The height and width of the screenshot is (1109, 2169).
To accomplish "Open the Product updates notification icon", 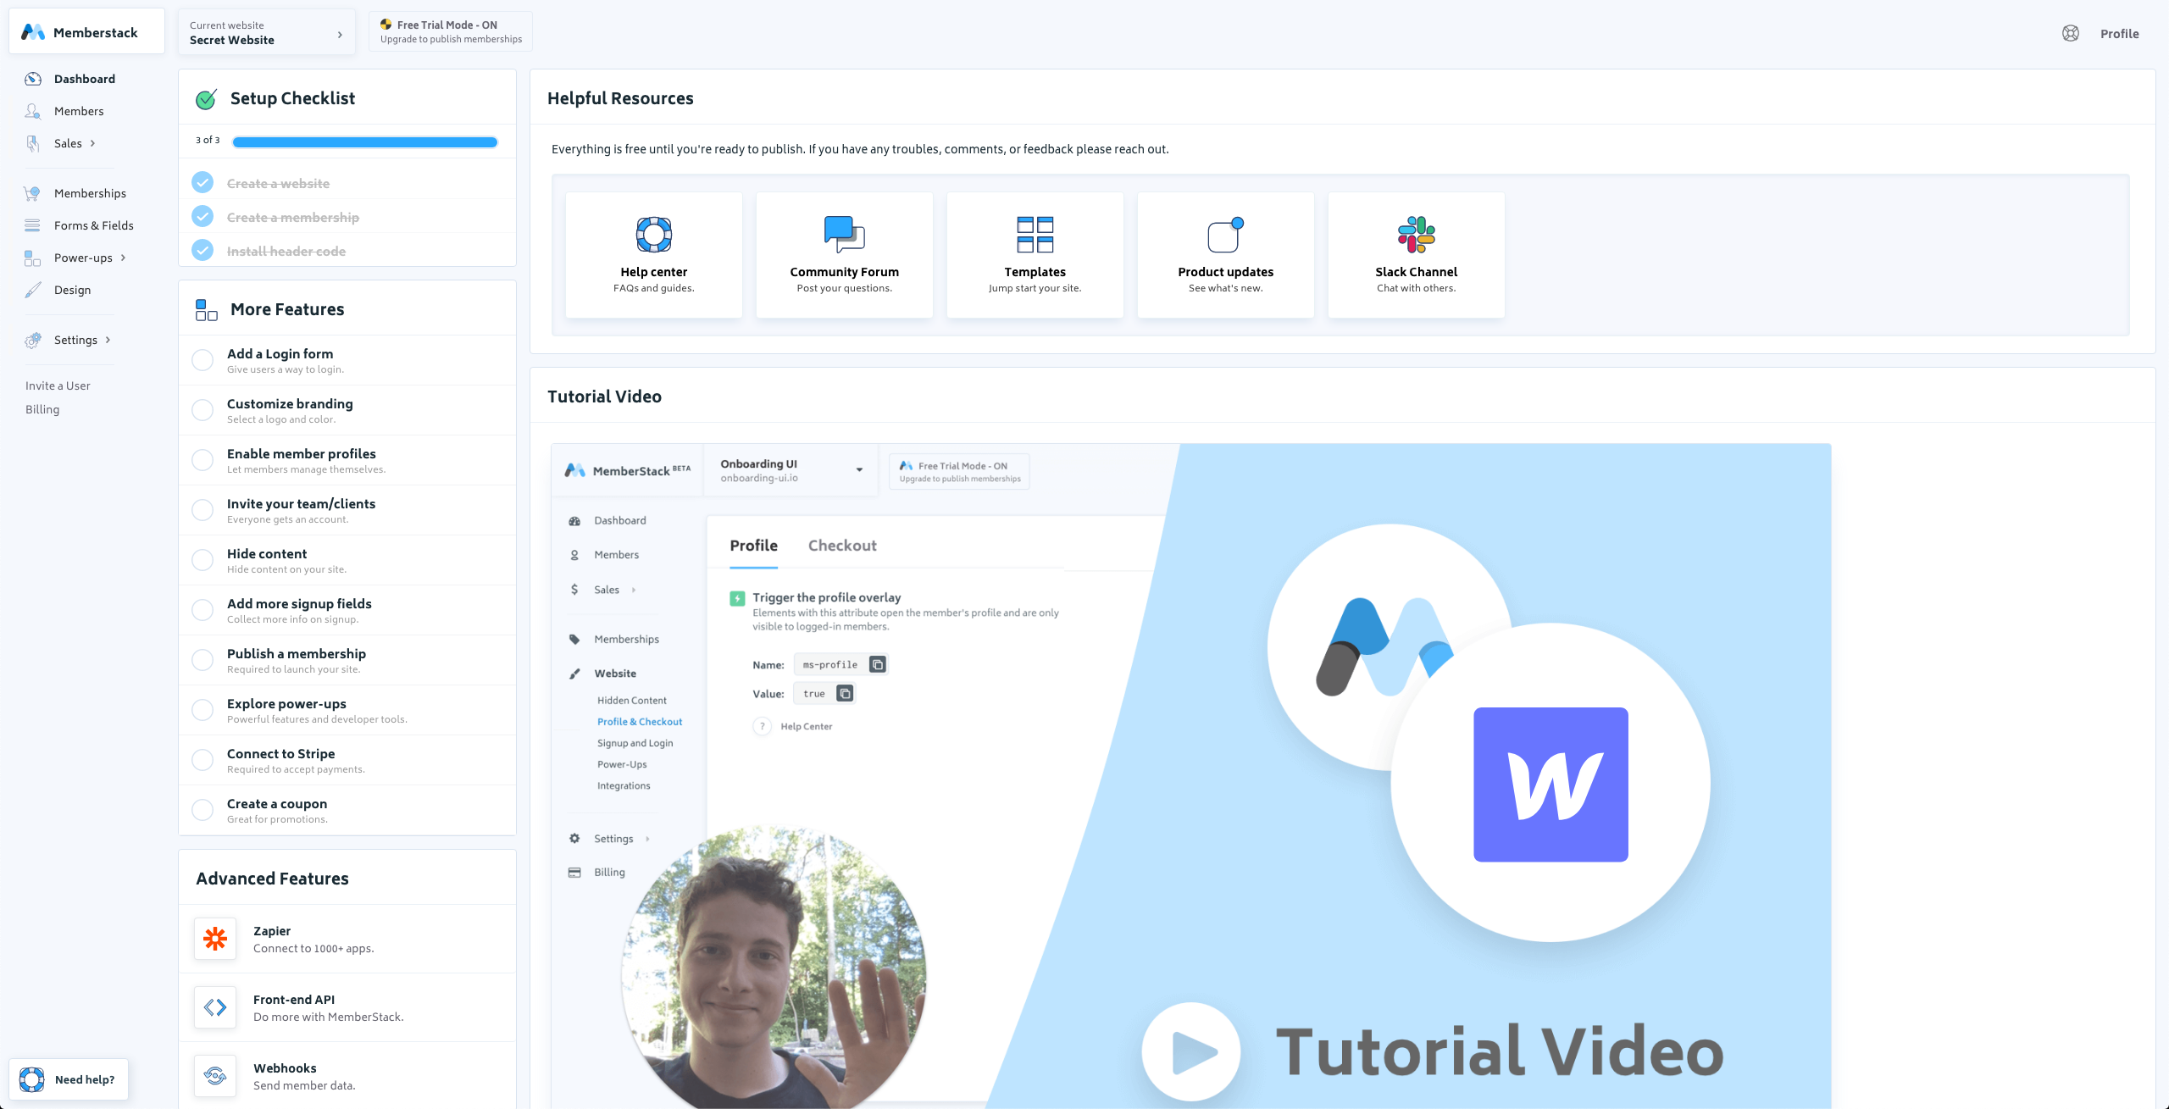I will pos(1226,235).
